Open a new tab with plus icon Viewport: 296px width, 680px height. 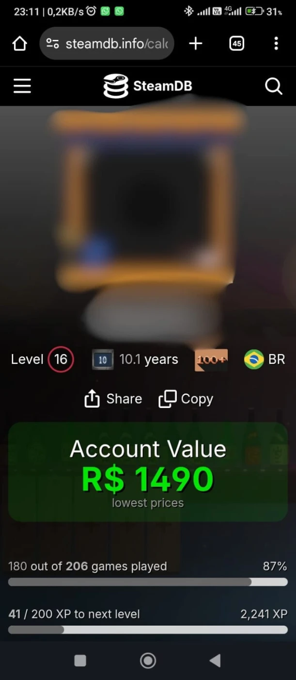[196, 44]
